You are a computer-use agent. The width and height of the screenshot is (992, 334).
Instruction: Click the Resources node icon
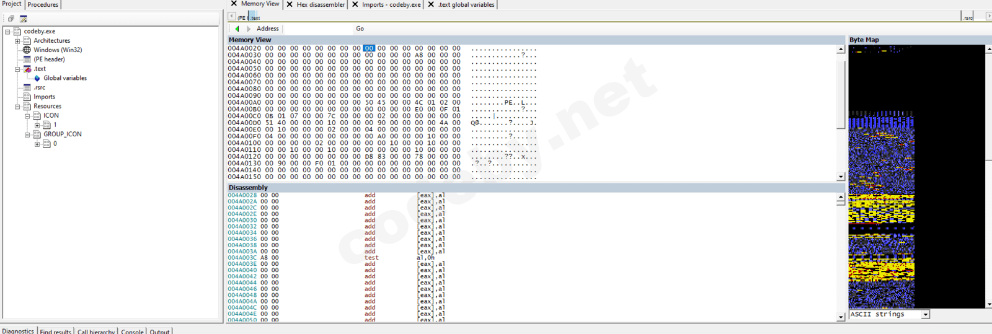[27, 106]
